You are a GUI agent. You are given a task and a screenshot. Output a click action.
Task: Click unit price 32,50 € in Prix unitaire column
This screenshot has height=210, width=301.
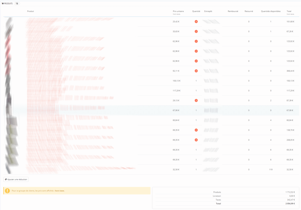coord(176,169)
